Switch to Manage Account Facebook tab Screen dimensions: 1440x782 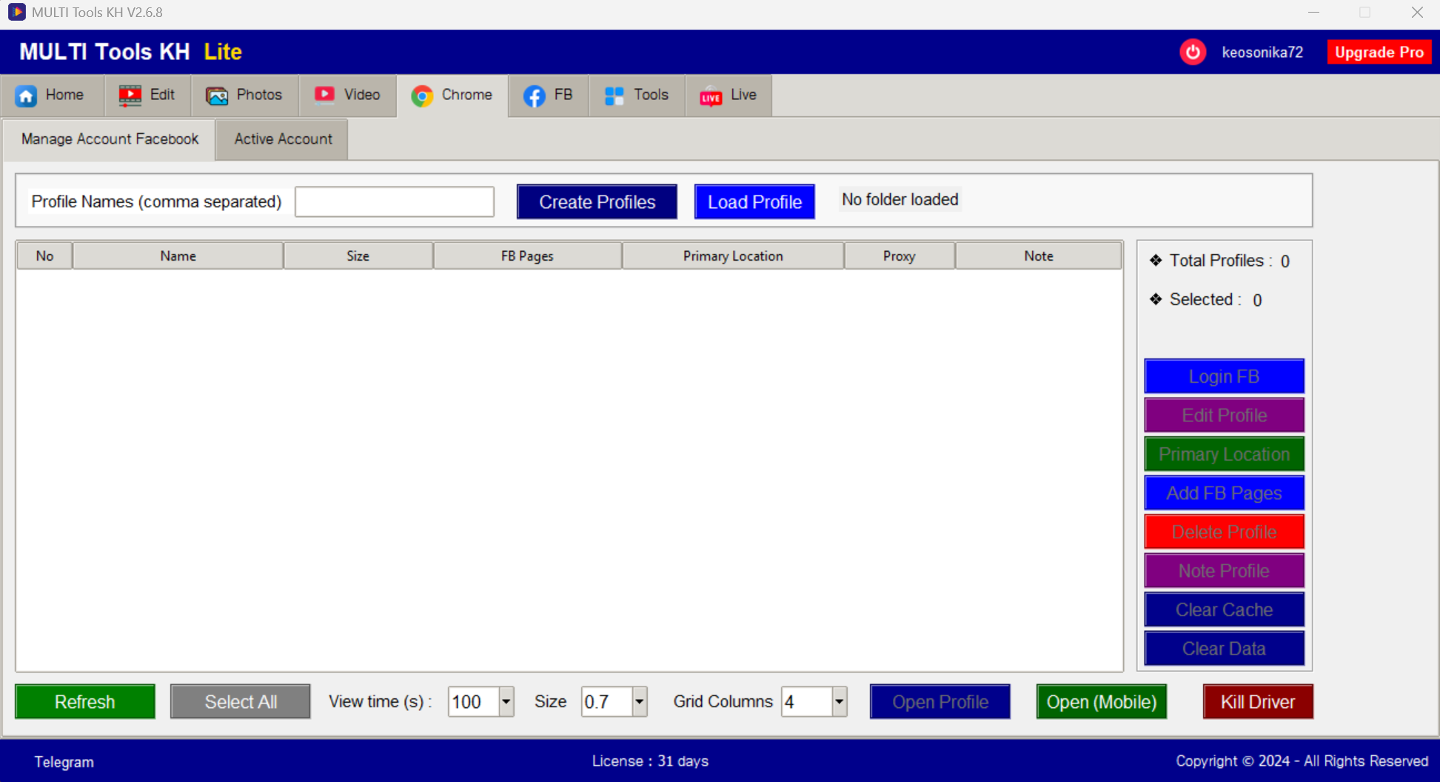click(x=109, y=139)
